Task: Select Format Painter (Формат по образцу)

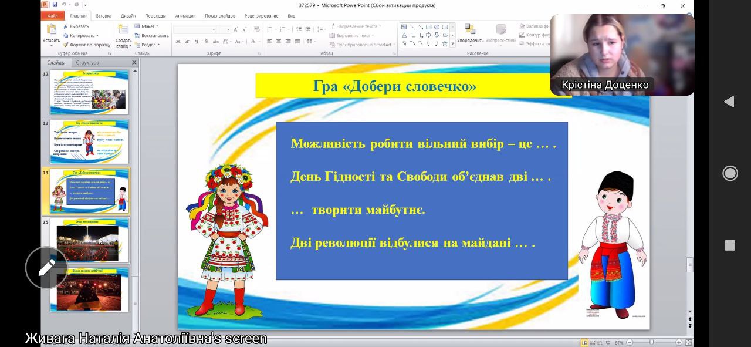Action: pyautogui.click(x=87, y=45)
